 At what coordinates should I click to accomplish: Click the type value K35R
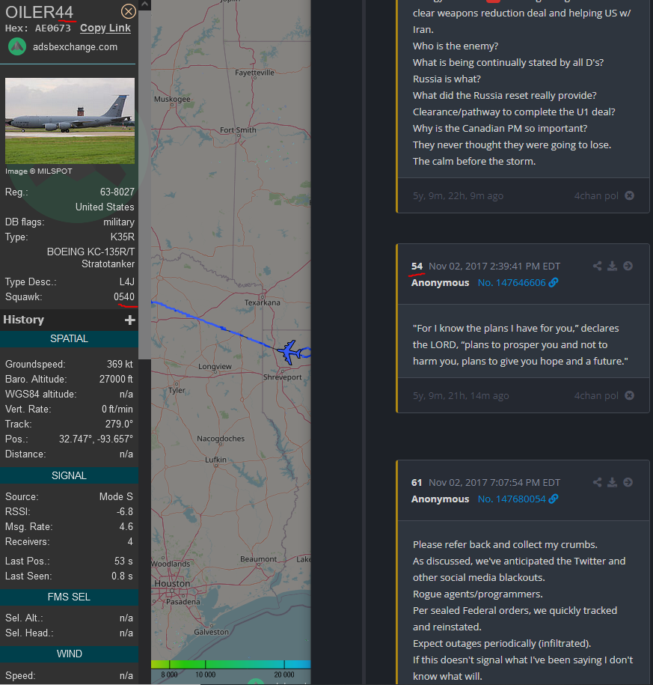pyautogui.click(x=122, y=237)
